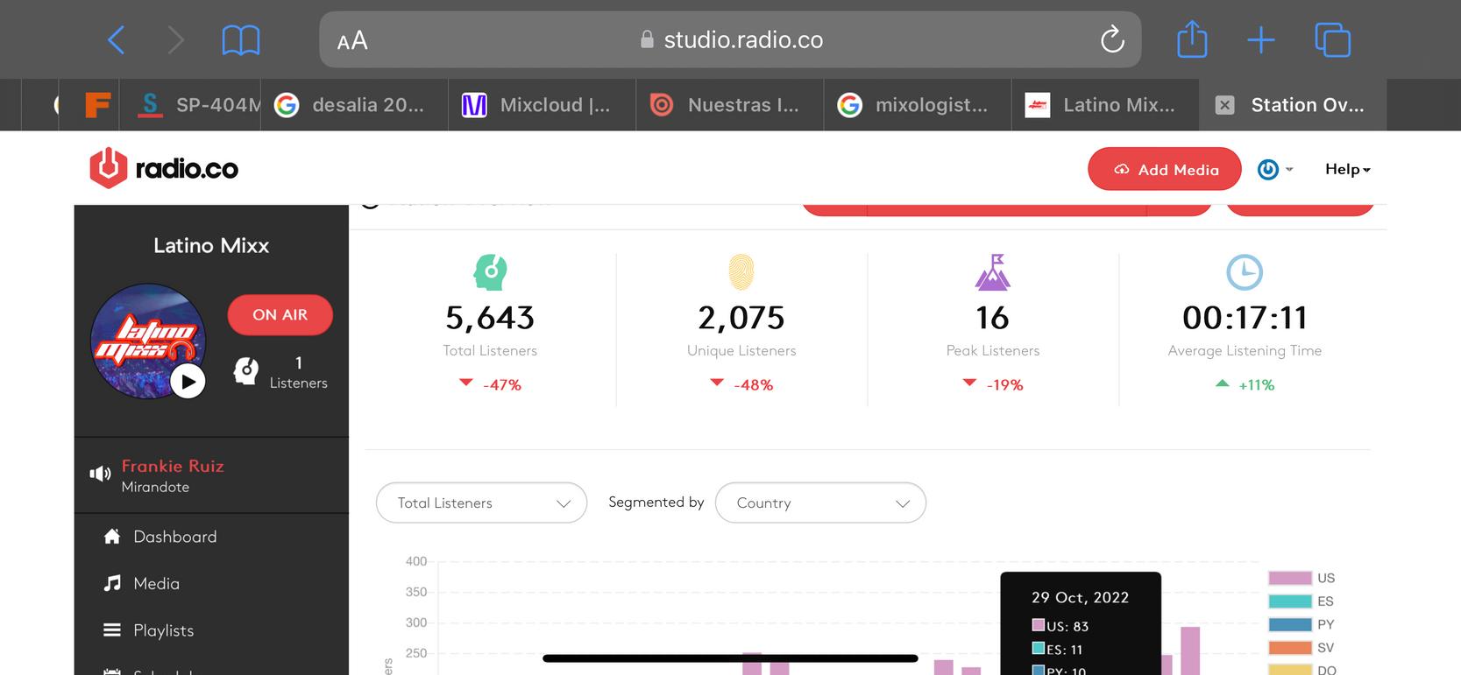Open Safari bookmarks book icon

[240, 40]
